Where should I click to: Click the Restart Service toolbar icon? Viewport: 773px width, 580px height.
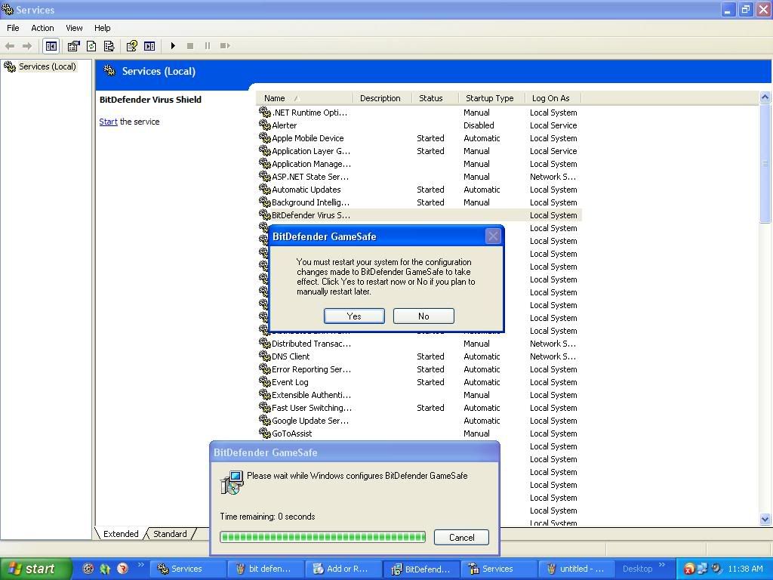click(x=225, y=46)
